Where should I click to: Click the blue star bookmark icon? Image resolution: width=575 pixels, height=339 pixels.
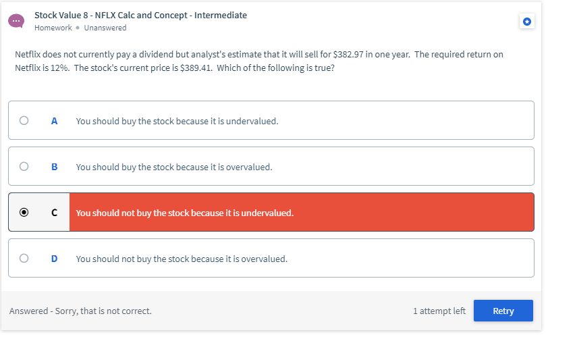[527, 22]
